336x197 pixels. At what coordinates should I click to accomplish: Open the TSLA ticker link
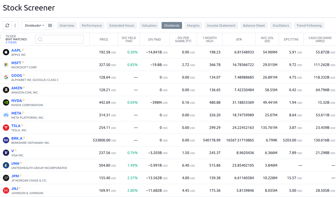click(16, 126)
